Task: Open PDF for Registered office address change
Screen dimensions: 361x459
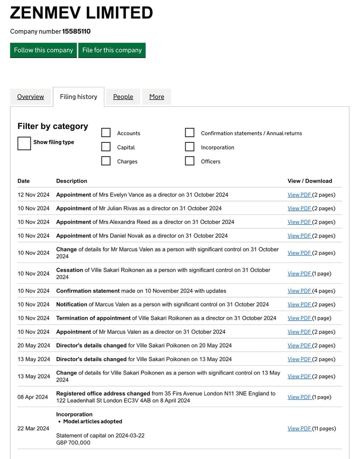Action: coord(299,397)
